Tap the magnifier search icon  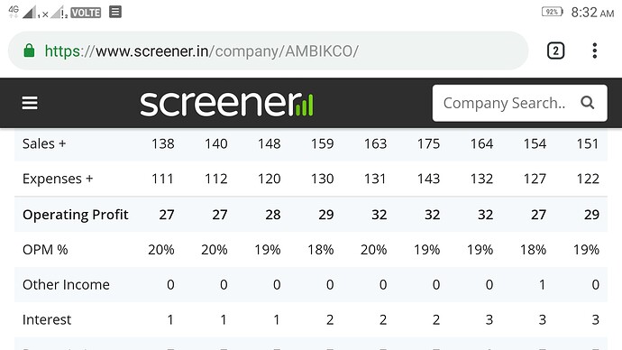click(588, 103)
